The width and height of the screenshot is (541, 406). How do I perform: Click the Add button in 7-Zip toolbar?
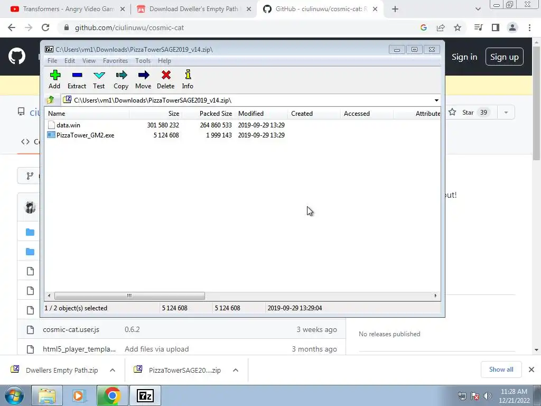[54, 79]
